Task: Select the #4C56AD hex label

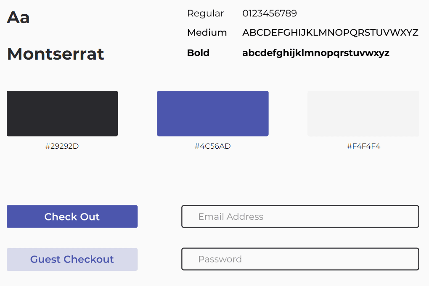Action: (212, 146)
